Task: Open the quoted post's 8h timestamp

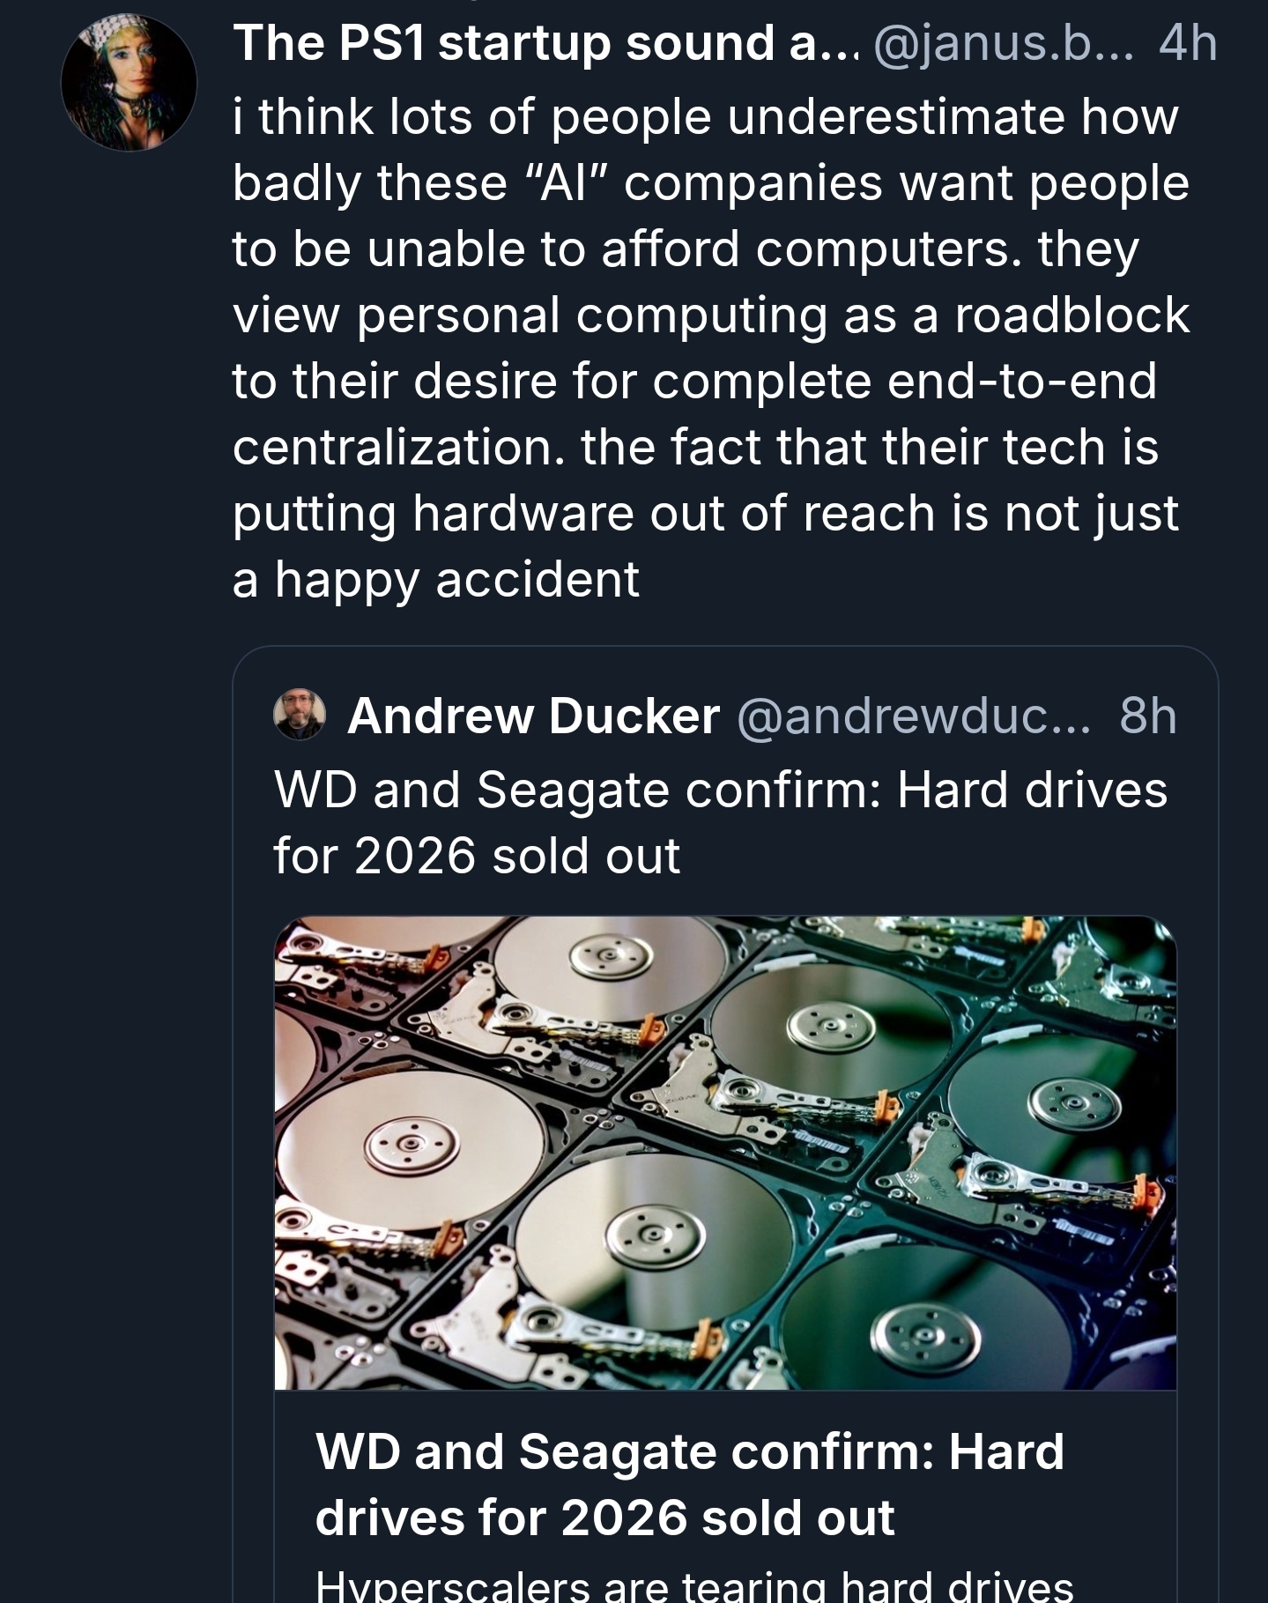Action: coord(1147,715)
